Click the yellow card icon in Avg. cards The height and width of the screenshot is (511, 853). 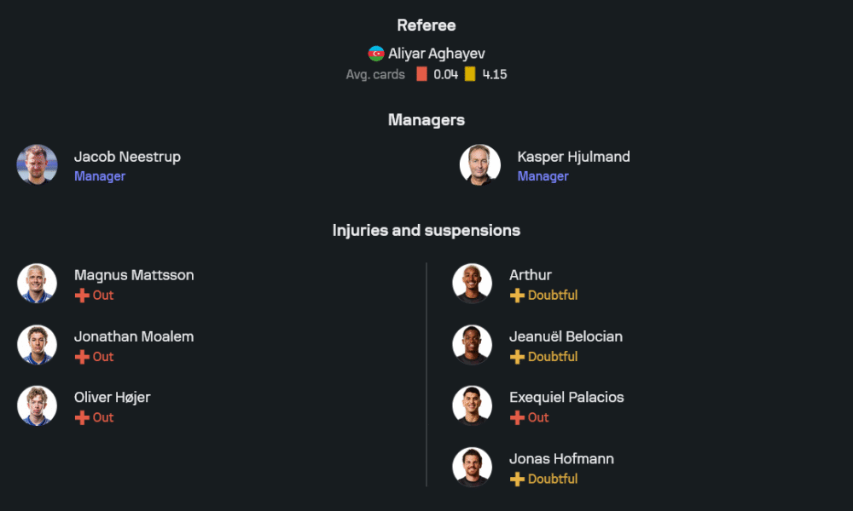[470, 74]
